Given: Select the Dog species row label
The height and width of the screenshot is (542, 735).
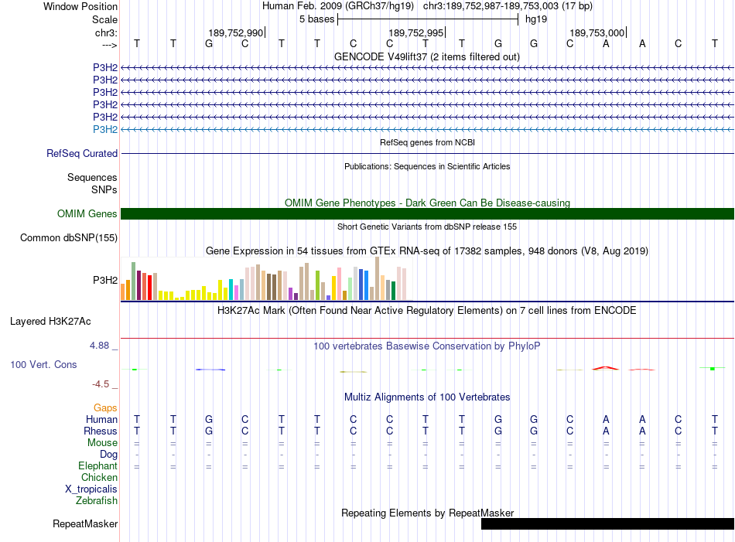Looking at the screenshot, I should coord(108,455).
